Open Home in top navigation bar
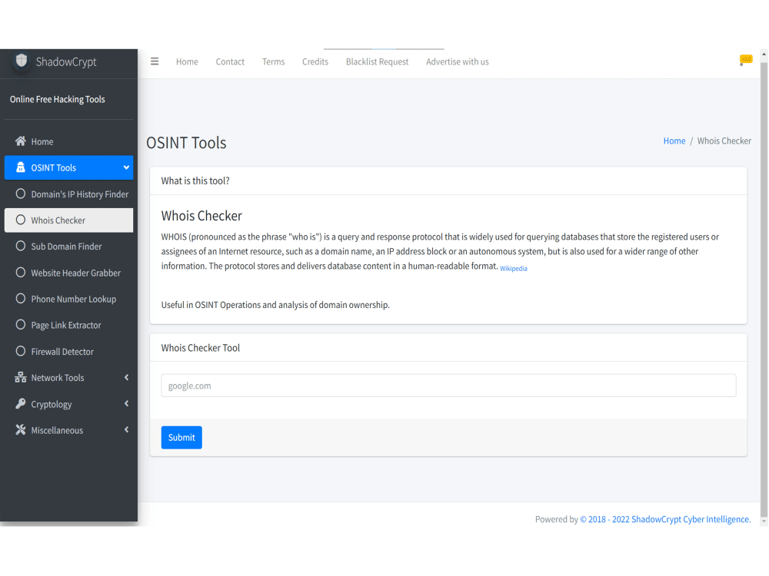The width and height of the screenshot is (769, 576). click(x=187, y=61)
